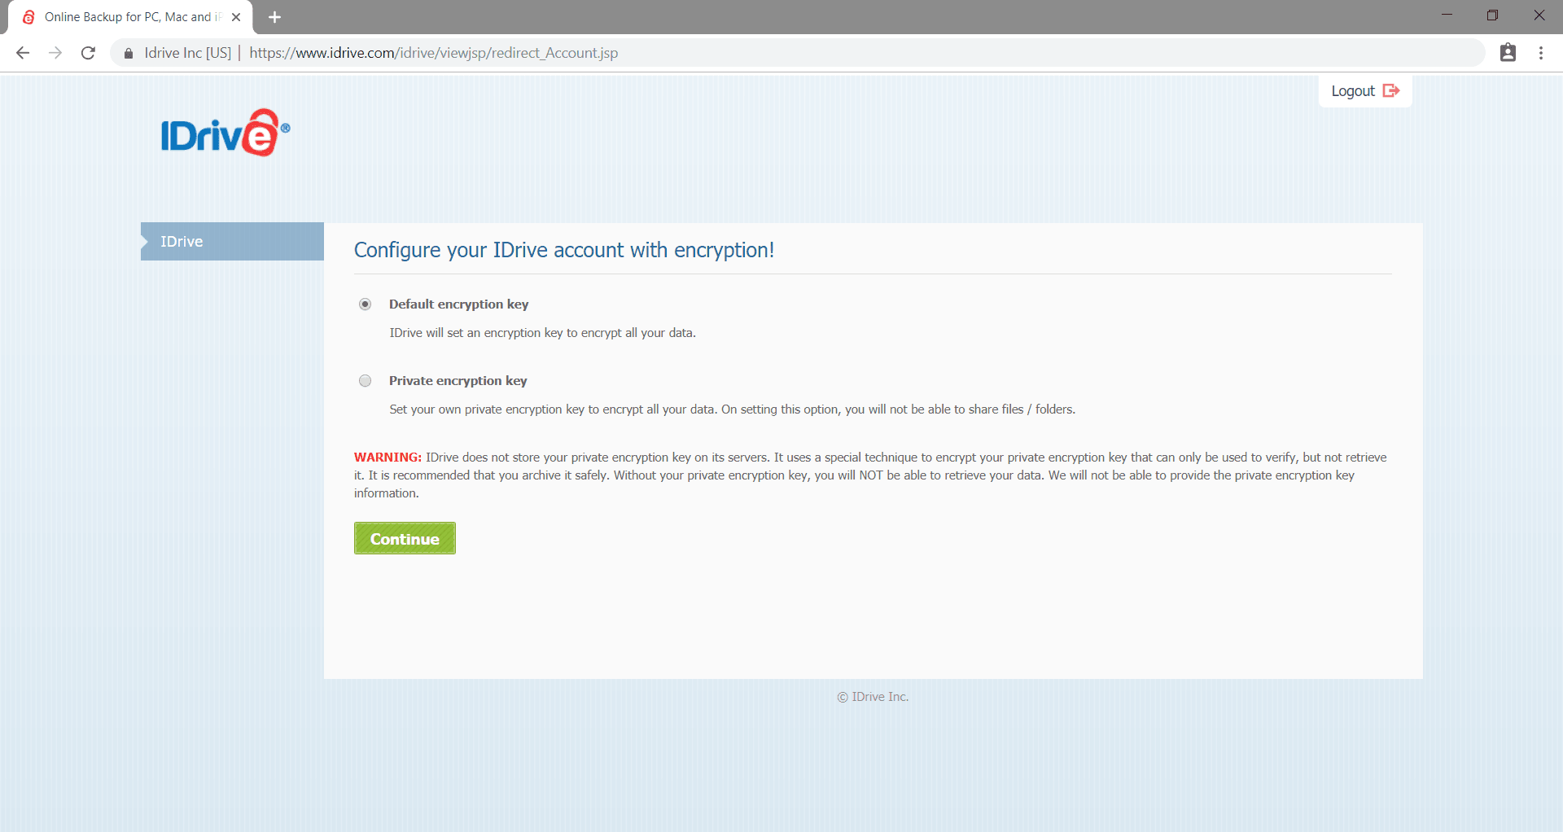The width and height of the screenshot is (1563, 832).
Task: Click the padlock site security icon
Action: point(128,54)
